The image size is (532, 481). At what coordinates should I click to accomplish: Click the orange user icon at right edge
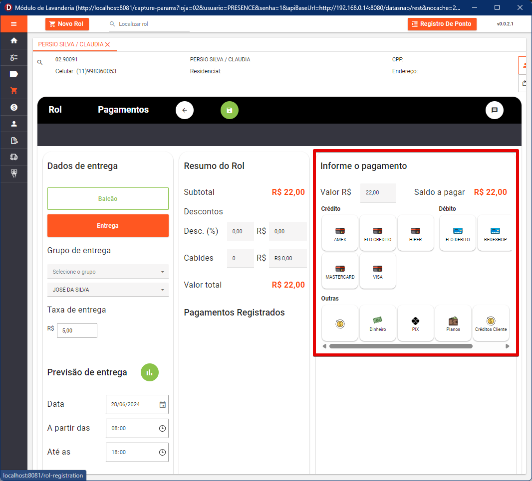coord(524,65)
